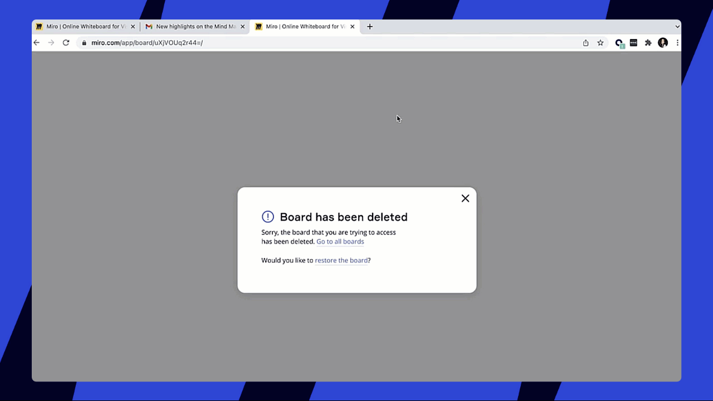Follow the 'Go to all boards' link
Viewport: 713px width, 401px height.
340,242
